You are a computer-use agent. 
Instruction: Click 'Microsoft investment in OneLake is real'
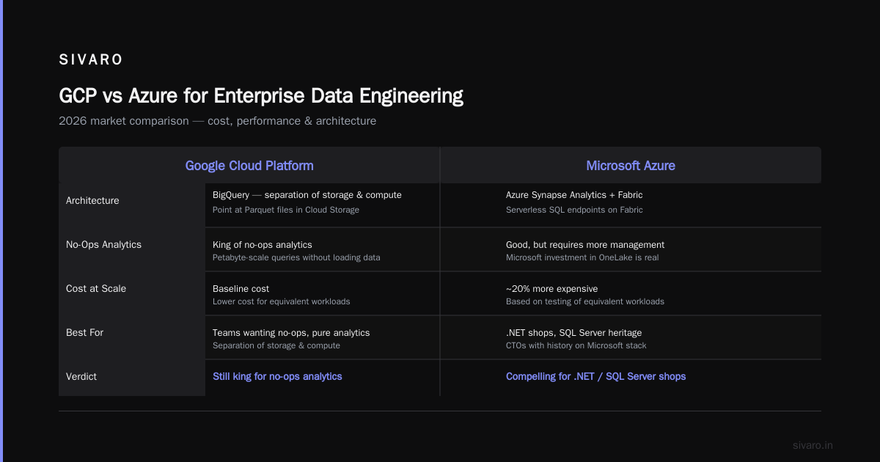(x=582, y=257)
